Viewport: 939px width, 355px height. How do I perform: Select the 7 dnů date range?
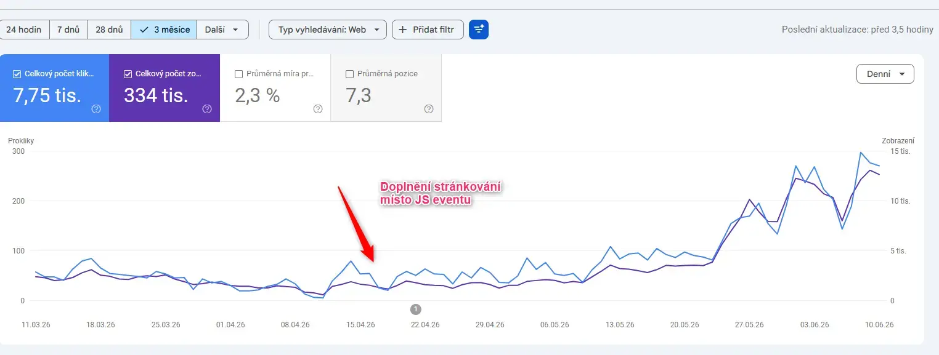(x=68, y=30)
